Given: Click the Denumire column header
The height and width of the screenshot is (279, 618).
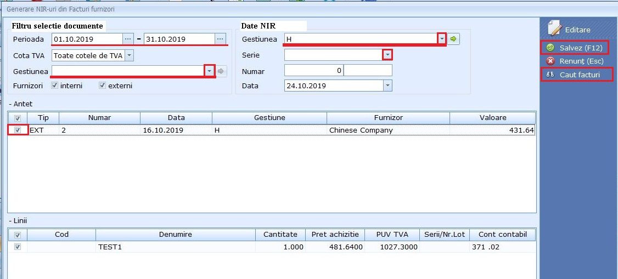Looking at the screenshot, I should click(176, 235).
